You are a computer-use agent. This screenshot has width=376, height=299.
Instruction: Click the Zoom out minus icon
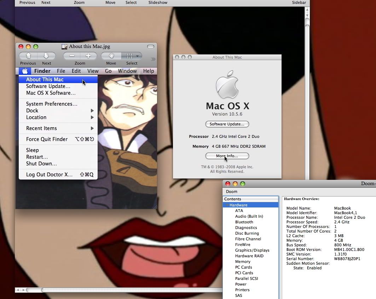pos(72,56)
